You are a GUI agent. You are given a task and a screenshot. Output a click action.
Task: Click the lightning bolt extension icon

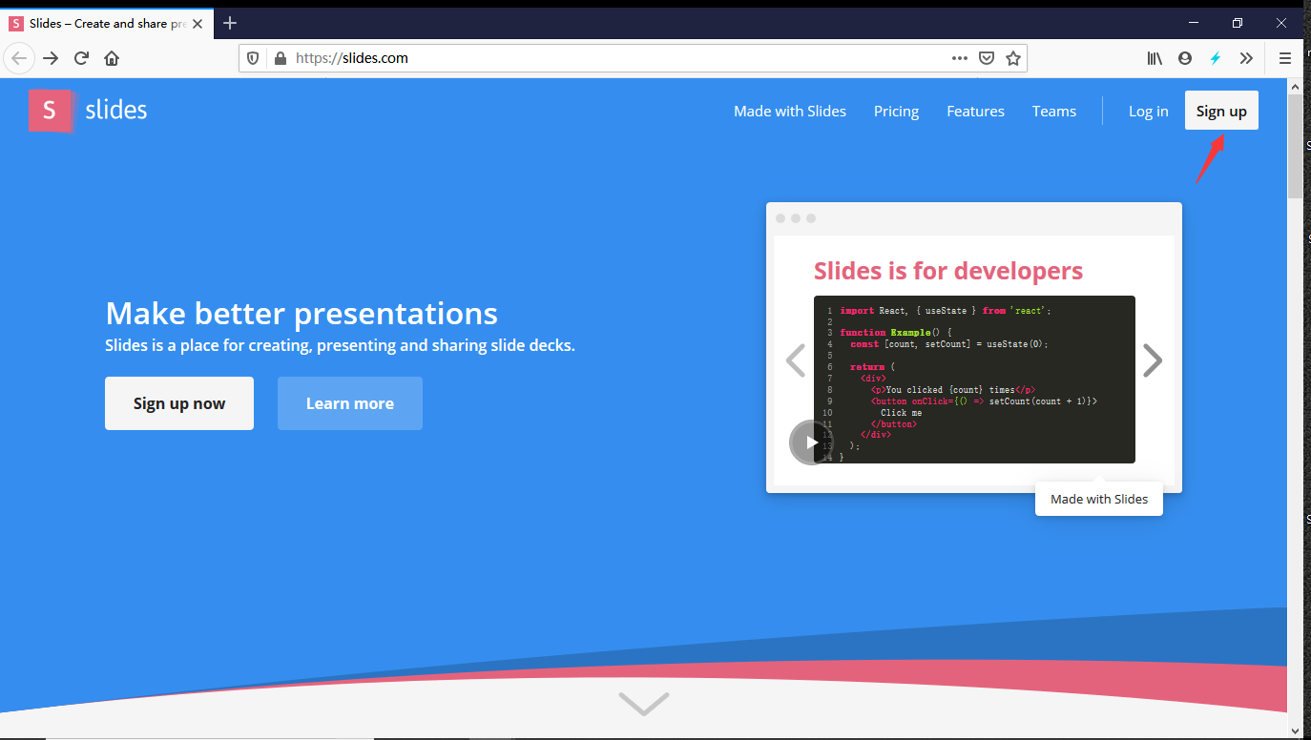(x=1216, y=58)
